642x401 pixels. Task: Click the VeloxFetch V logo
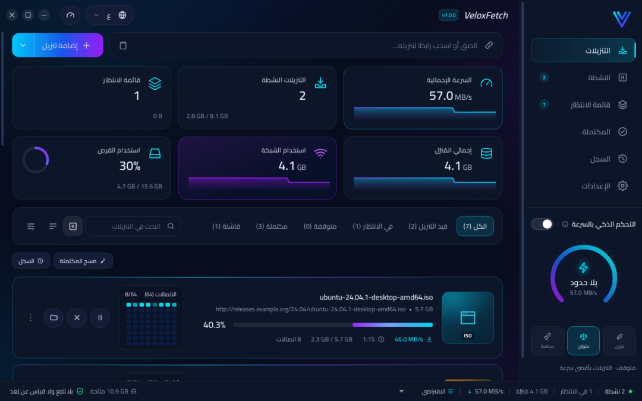tap(622, 19)
